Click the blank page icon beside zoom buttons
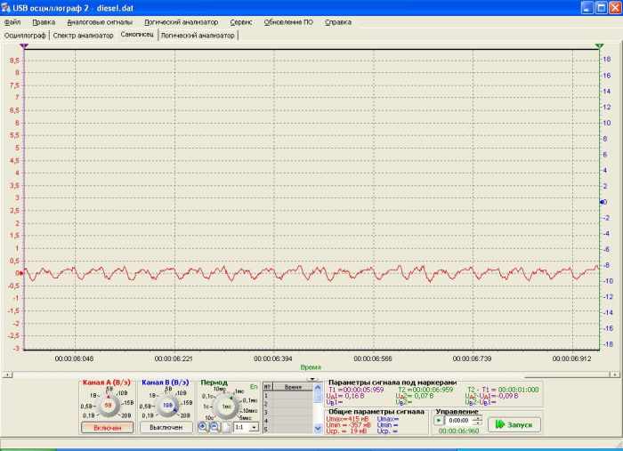The height and width of the screenshot is (451, 623). [226, 427]
